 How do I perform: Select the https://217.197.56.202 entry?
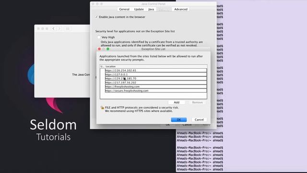156,83
